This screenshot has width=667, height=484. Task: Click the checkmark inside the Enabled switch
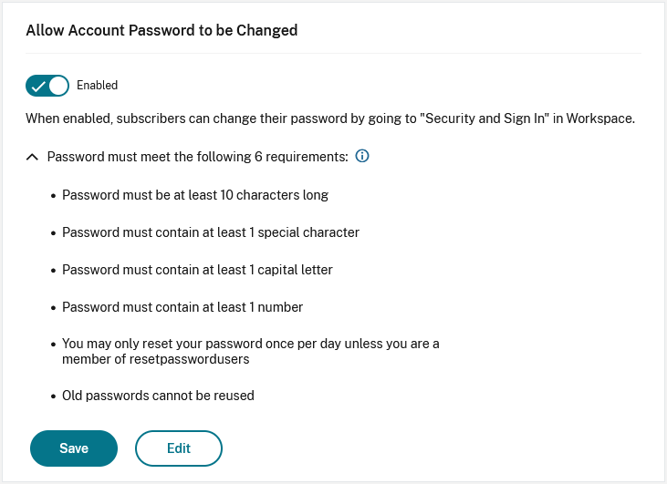39,86
